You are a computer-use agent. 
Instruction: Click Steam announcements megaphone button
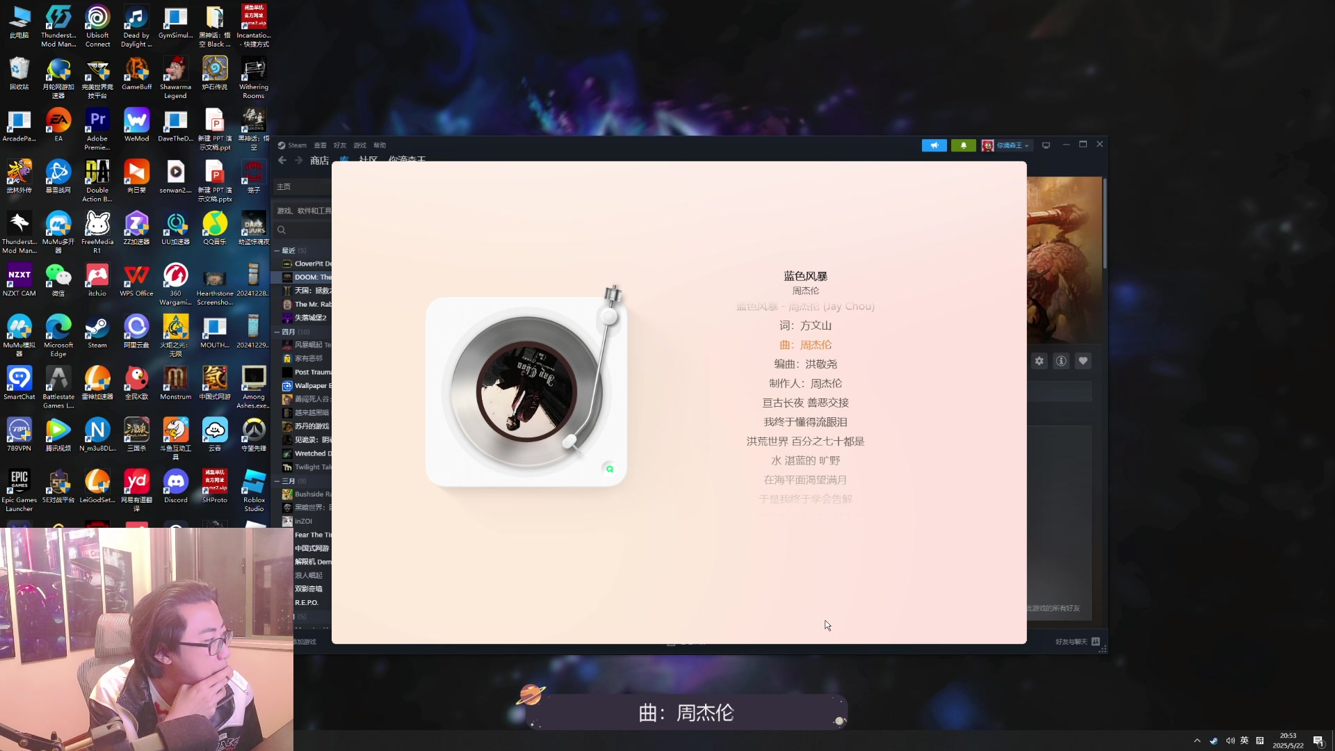(934, 145)
